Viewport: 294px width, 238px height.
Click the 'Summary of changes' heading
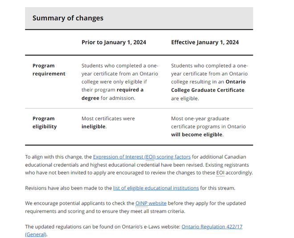[x=68, y=18]
